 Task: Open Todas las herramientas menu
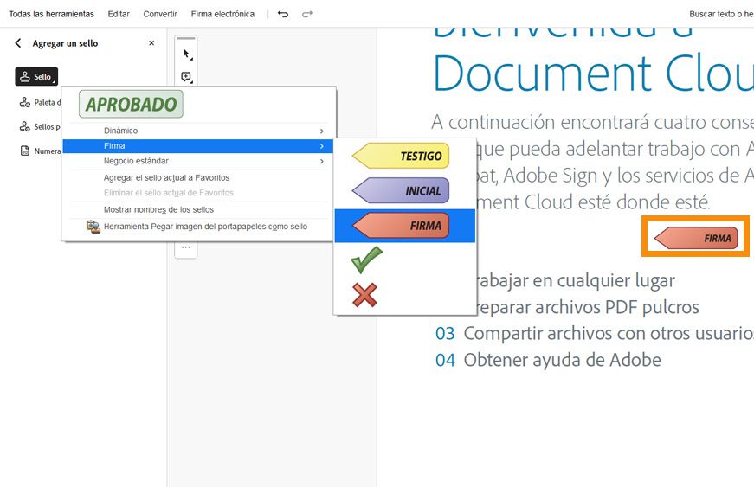[51, 14]
